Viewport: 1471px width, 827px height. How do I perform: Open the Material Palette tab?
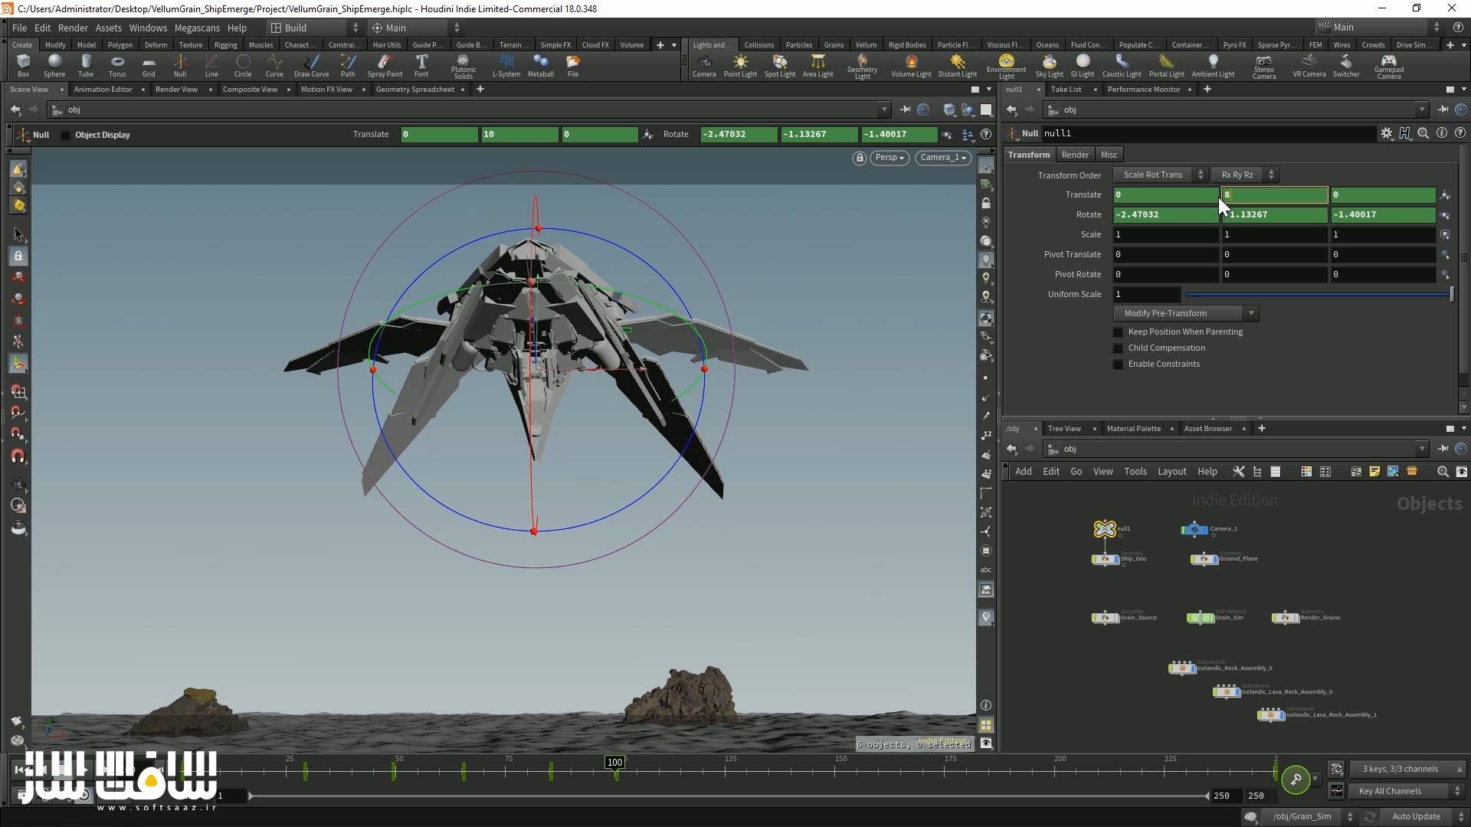[x=1133, y=429]
